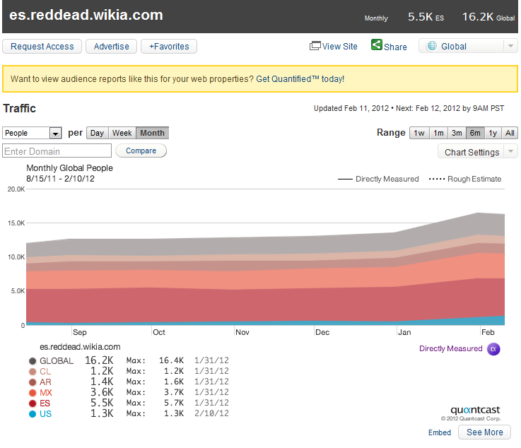Screen dimensions: 521x448
Task: Click the Oct marker on chart axis
Action: 159,332
